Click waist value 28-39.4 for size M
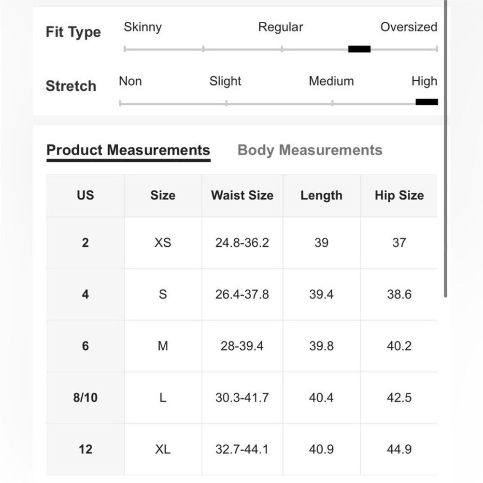Image resolution: width=483 pixels, height=483 pixels. pos(242,346)
